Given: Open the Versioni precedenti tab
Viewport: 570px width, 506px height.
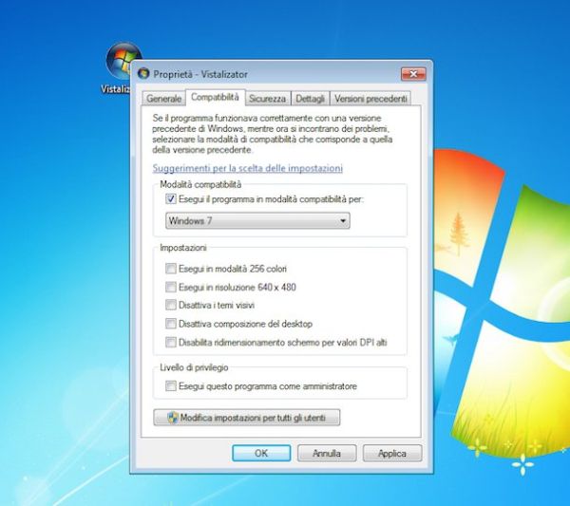Looking at the screenshot, I should tap(370, 98).
